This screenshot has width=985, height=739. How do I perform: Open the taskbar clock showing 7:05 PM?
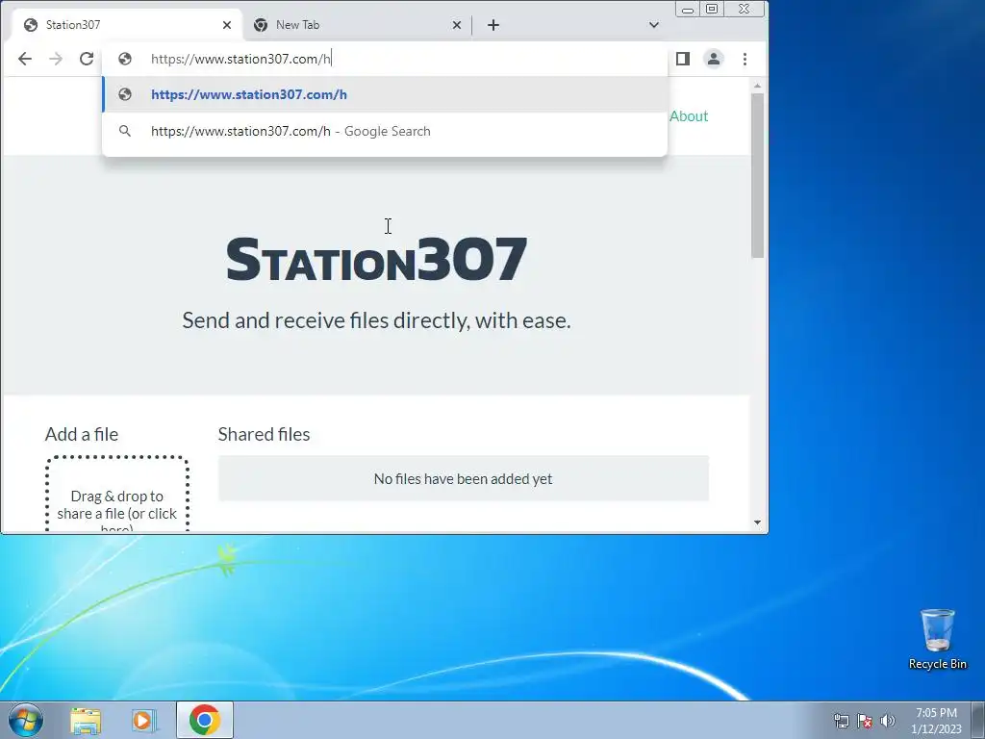[x=936, y=721]
